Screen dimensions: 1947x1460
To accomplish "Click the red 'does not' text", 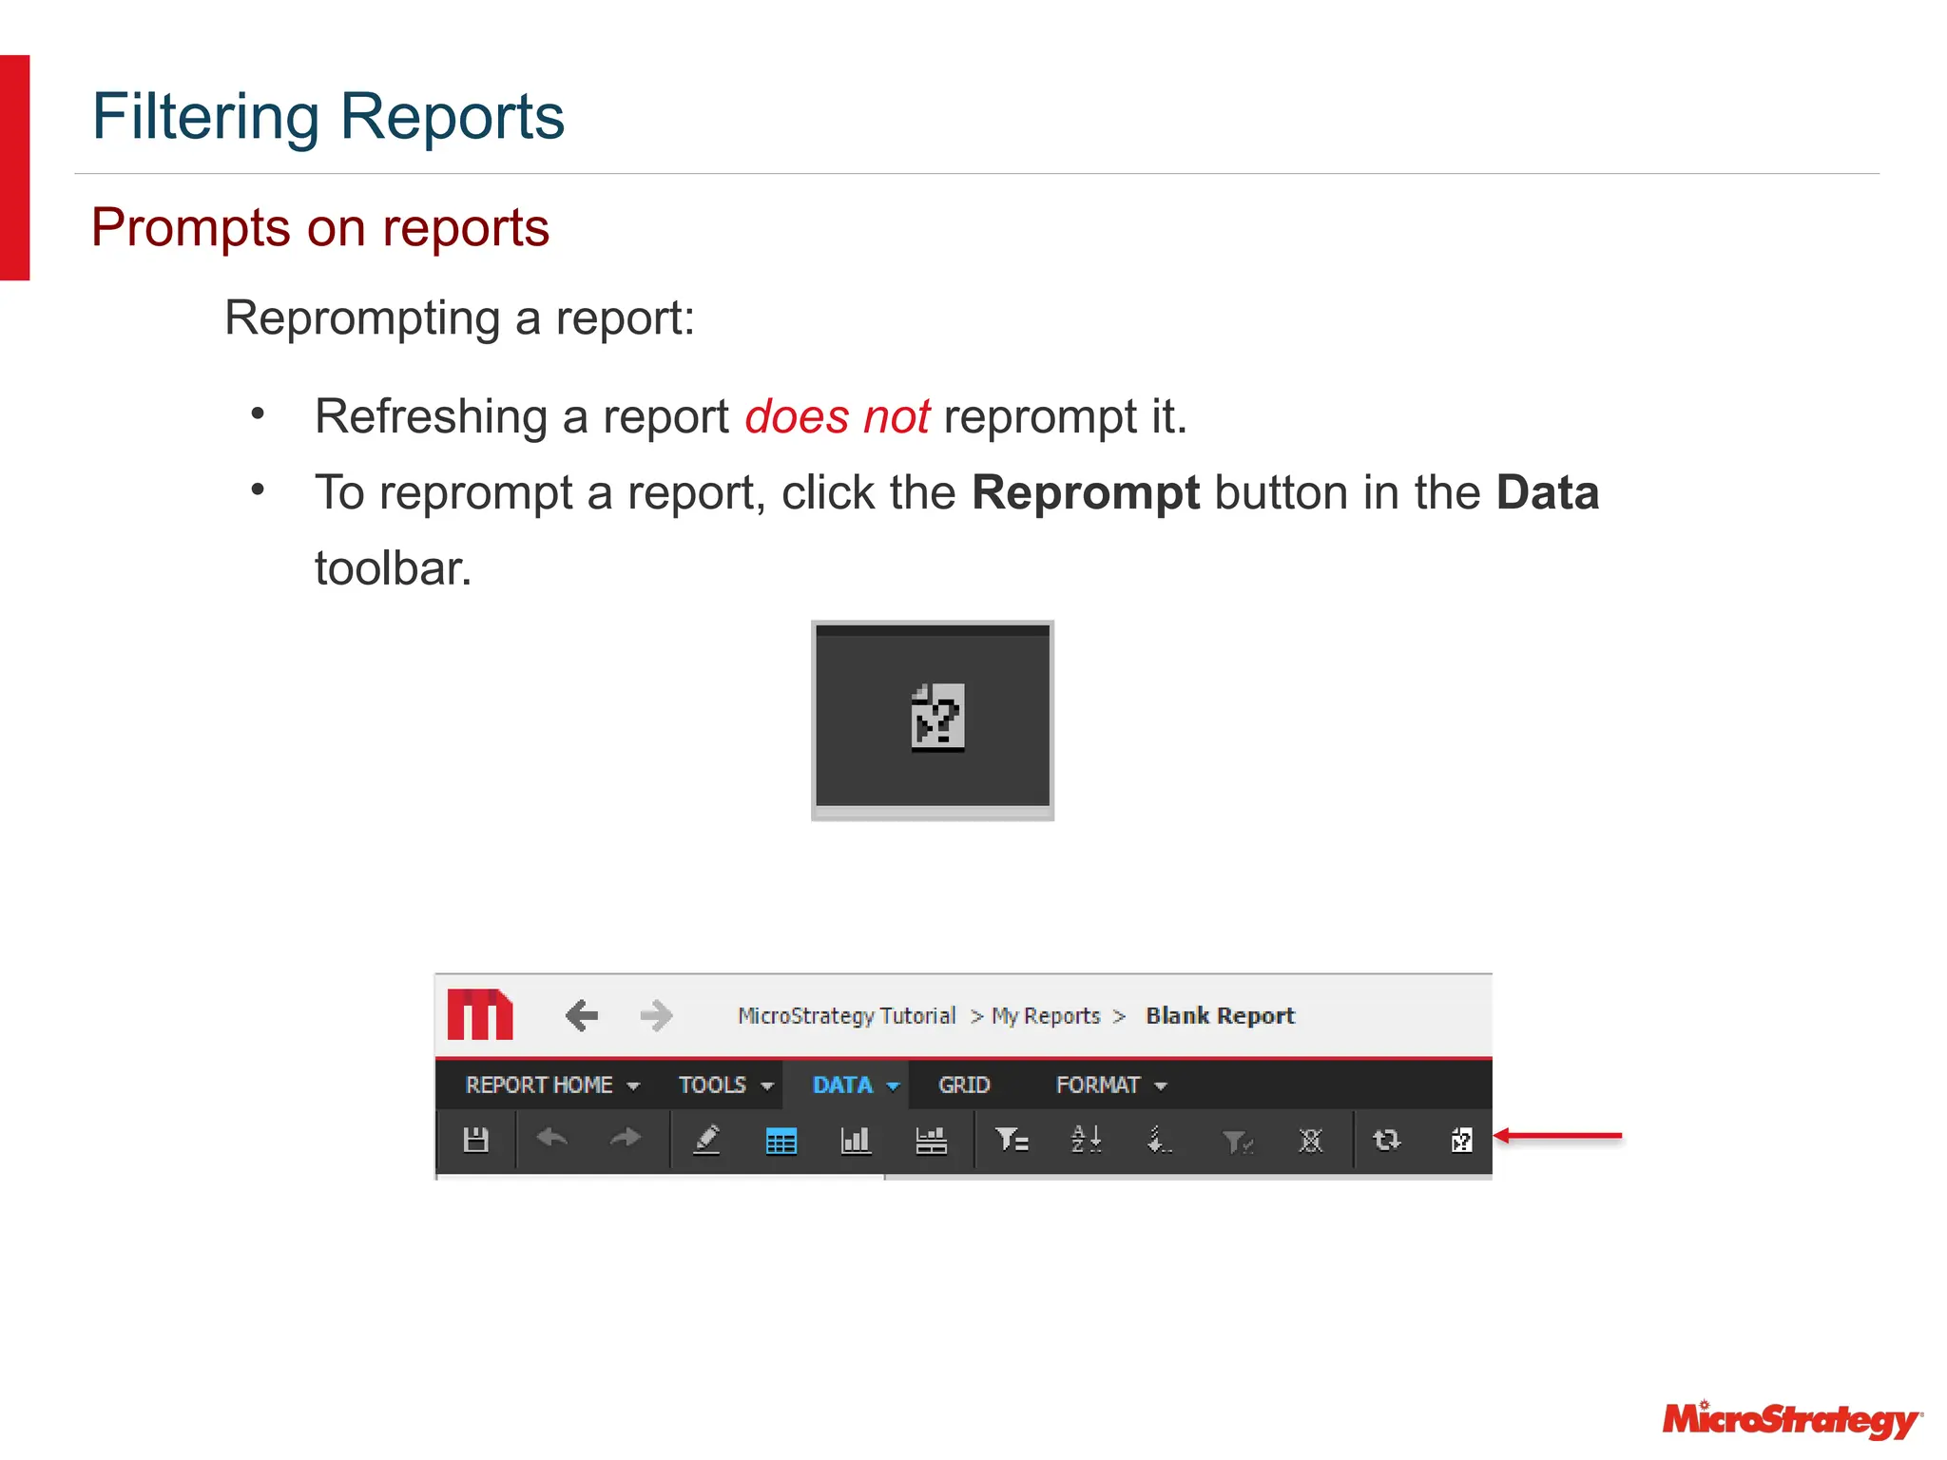I will coord(837,416).
